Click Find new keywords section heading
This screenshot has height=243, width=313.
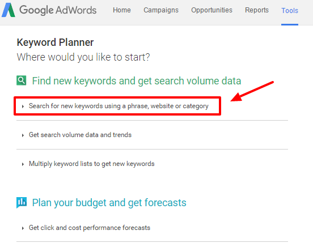(x=137, y=81)
